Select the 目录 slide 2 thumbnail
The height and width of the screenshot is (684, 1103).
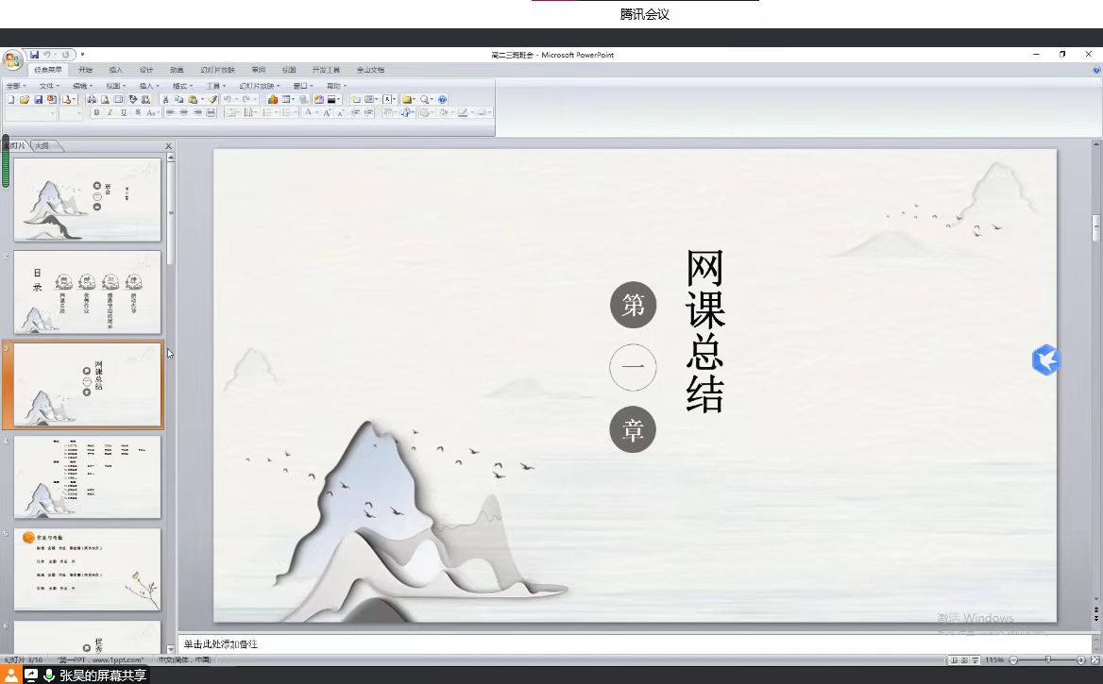click(87, 292)
